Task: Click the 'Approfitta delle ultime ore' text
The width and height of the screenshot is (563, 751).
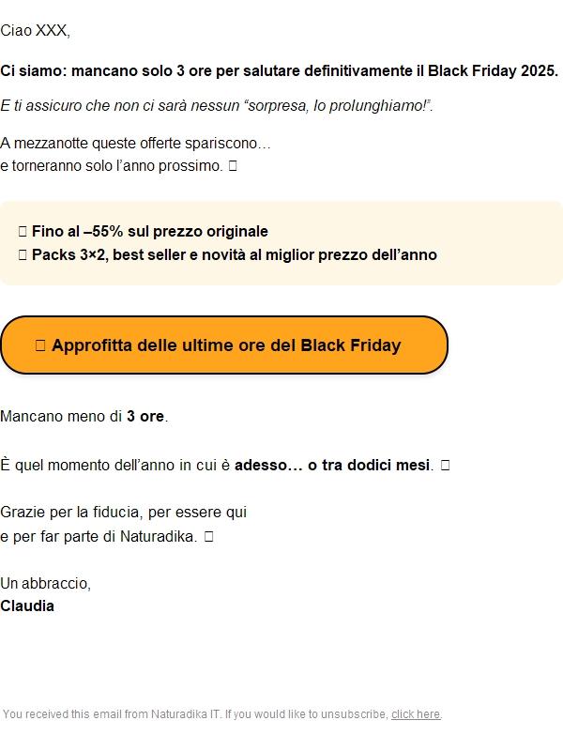Action: click(x=225, y=345)
